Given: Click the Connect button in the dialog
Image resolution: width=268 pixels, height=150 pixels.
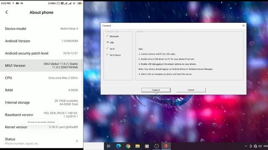Looking at the screenshot, I should tap(156, 90).
